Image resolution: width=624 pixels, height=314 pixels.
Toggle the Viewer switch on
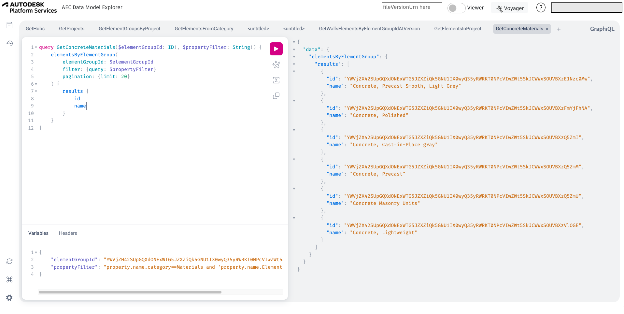[456, 8]
